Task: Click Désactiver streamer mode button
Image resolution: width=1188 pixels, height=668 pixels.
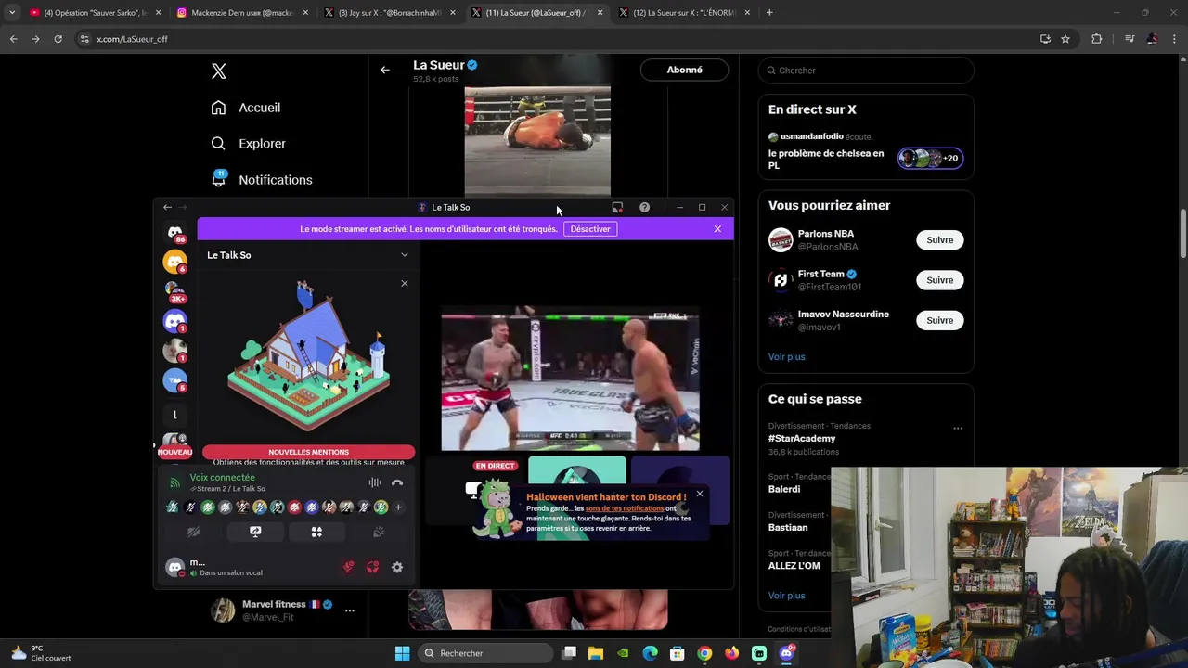Action: (x=590, y=229)
